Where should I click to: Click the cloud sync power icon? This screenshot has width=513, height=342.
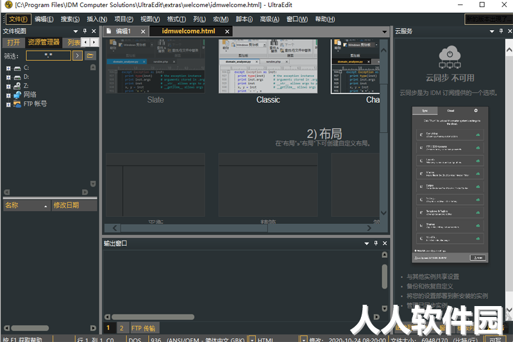click(x=450, y=57)
